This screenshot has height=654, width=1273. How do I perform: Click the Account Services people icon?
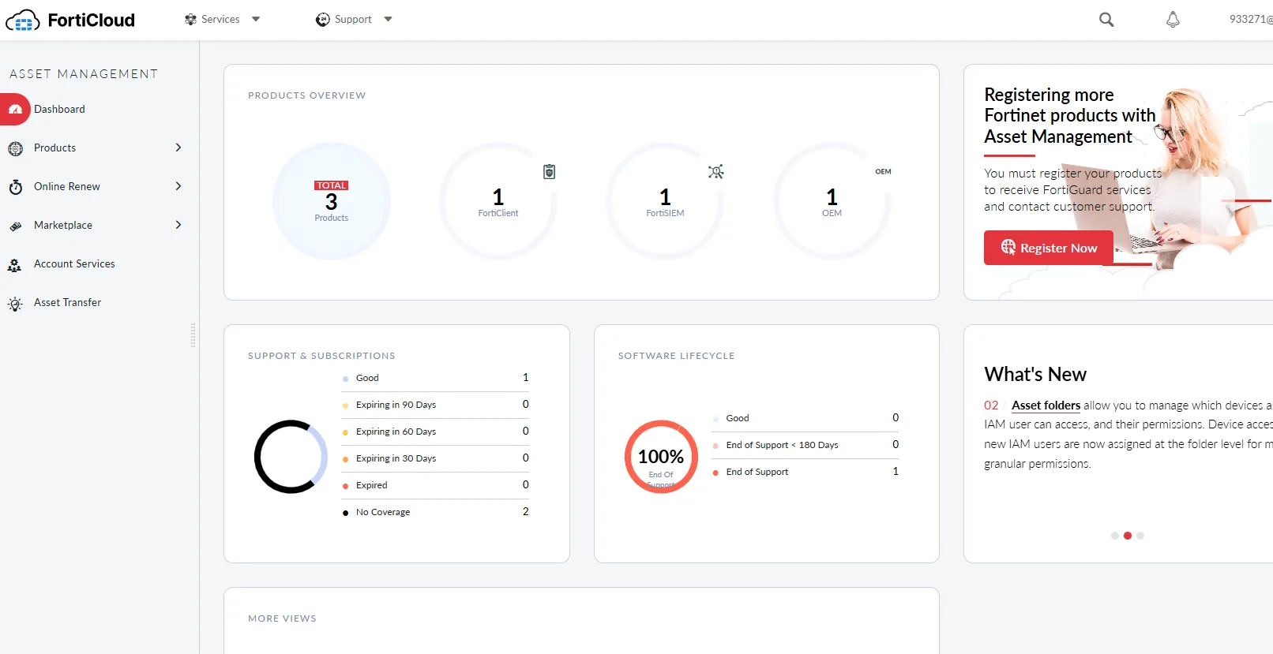pos(15,265)
